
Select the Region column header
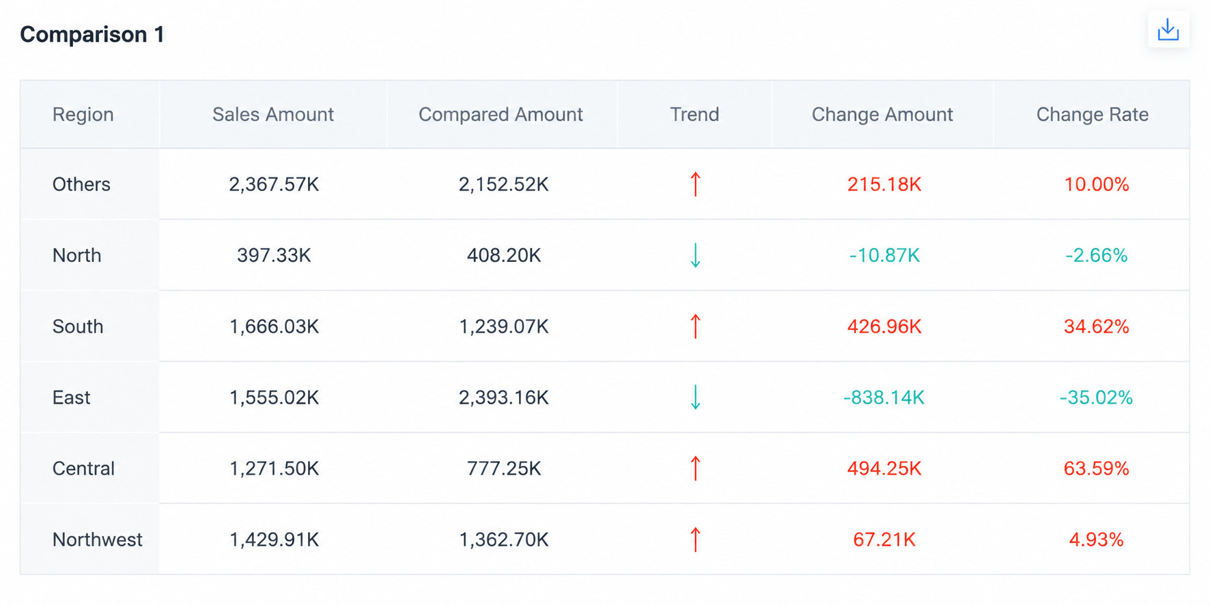pyautogui.click(x=83, y=114)
